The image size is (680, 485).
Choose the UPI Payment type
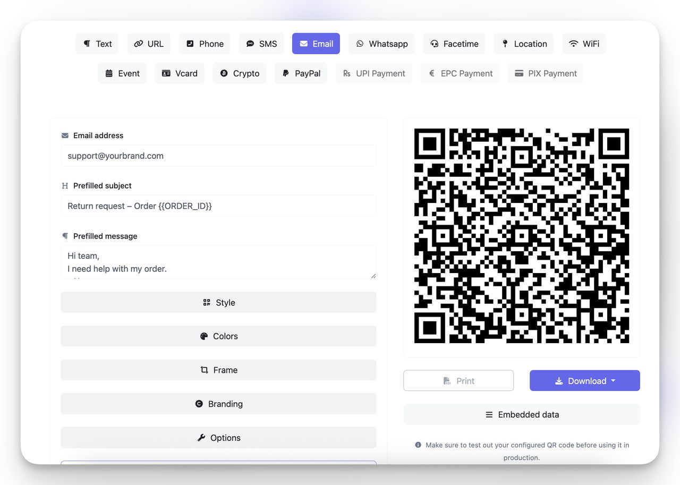(374, 73)
